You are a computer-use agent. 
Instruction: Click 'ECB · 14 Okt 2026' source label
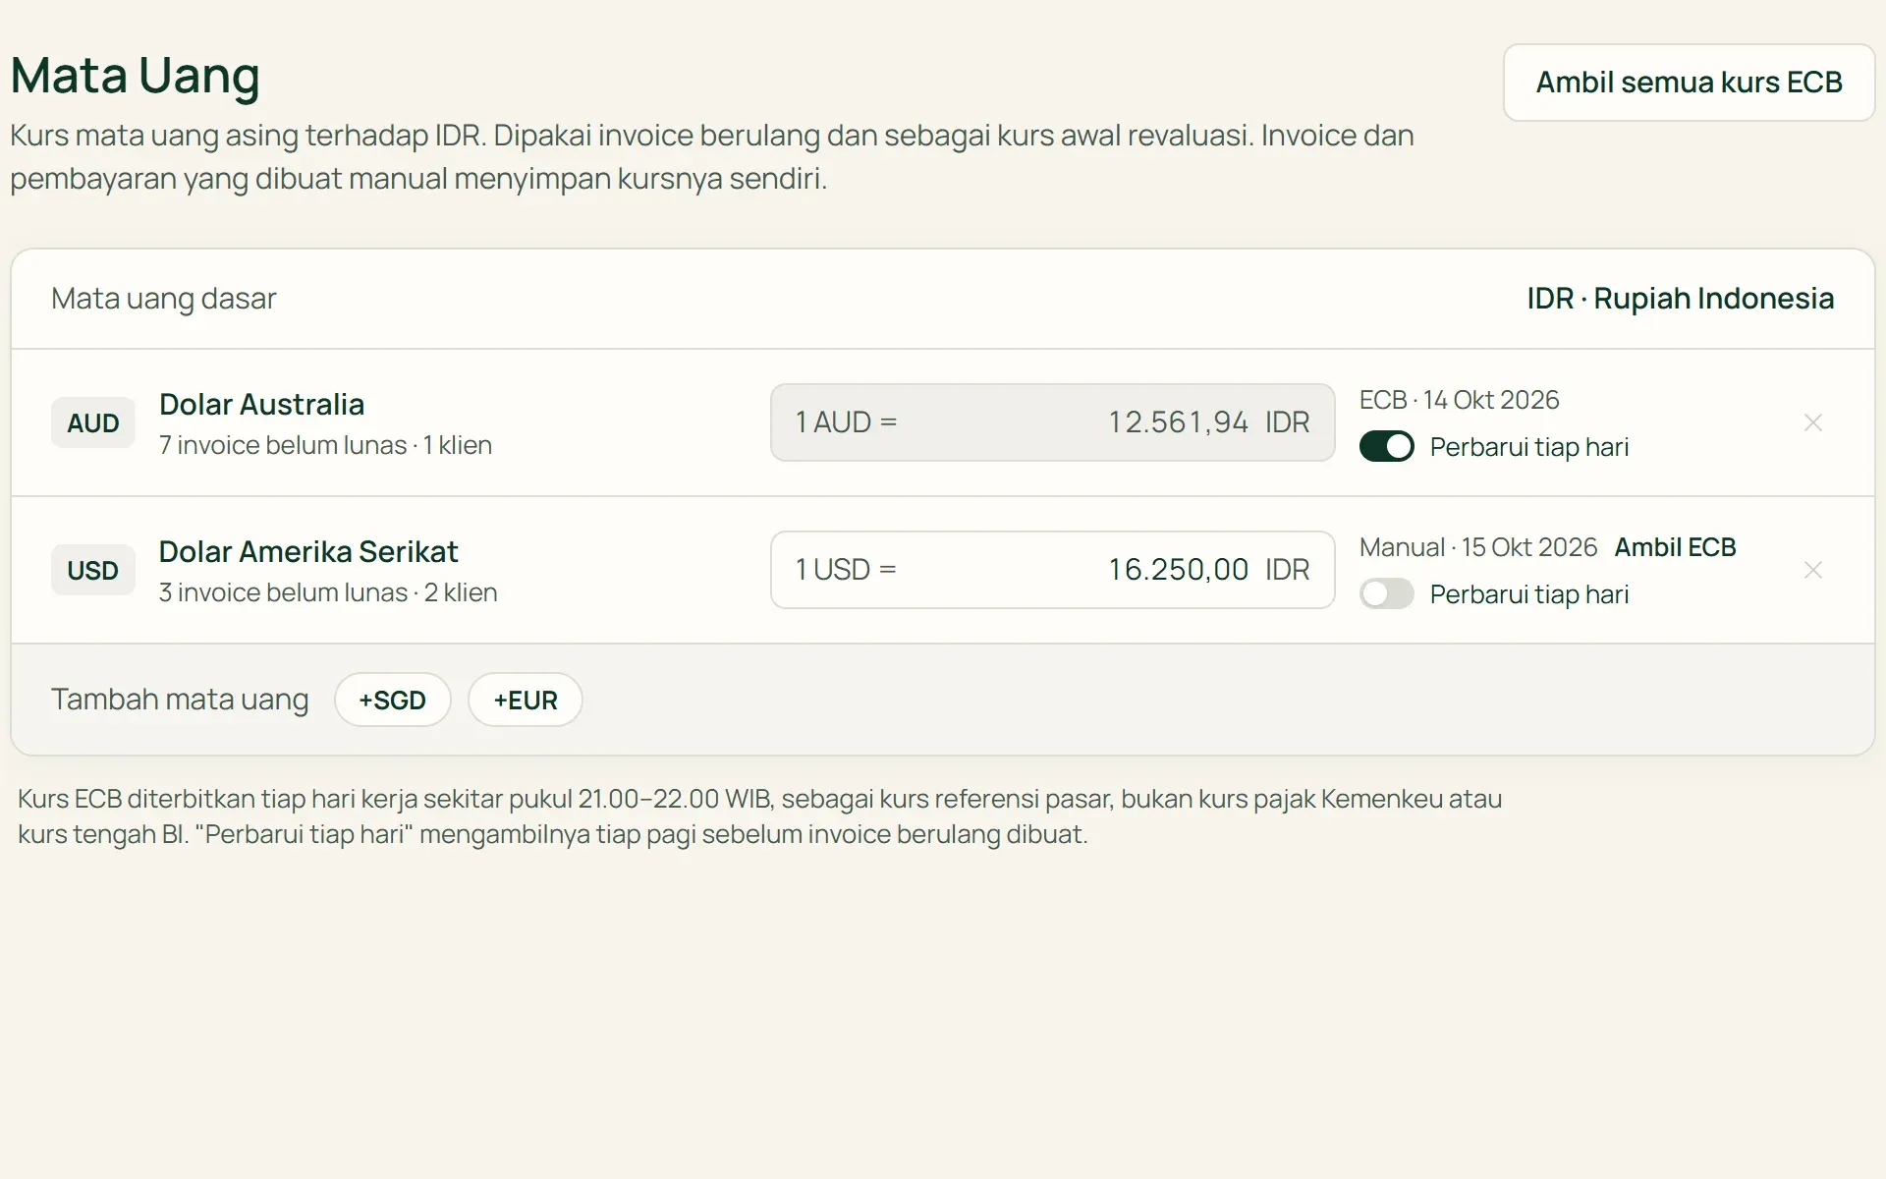(1459, 400)
